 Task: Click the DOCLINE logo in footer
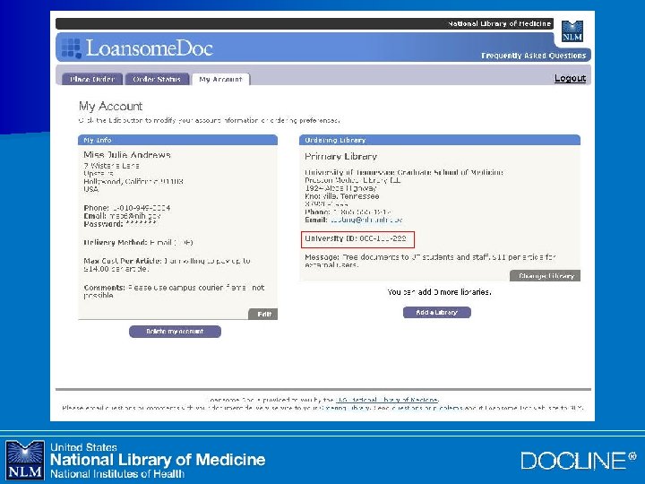[x=579, y=461]
